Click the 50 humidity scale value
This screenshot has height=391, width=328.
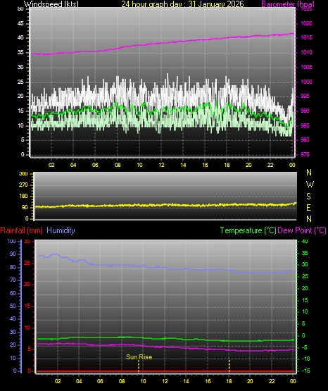click(x=13, y=306)
